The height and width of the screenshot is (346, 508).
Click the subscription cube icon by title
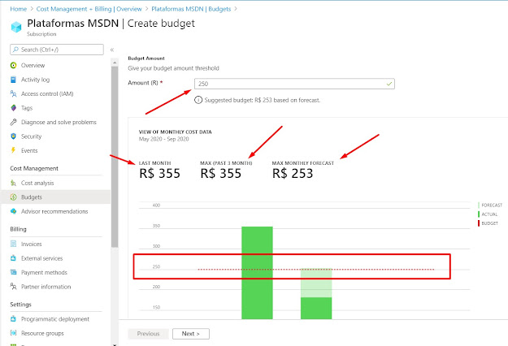click(16, 27)
